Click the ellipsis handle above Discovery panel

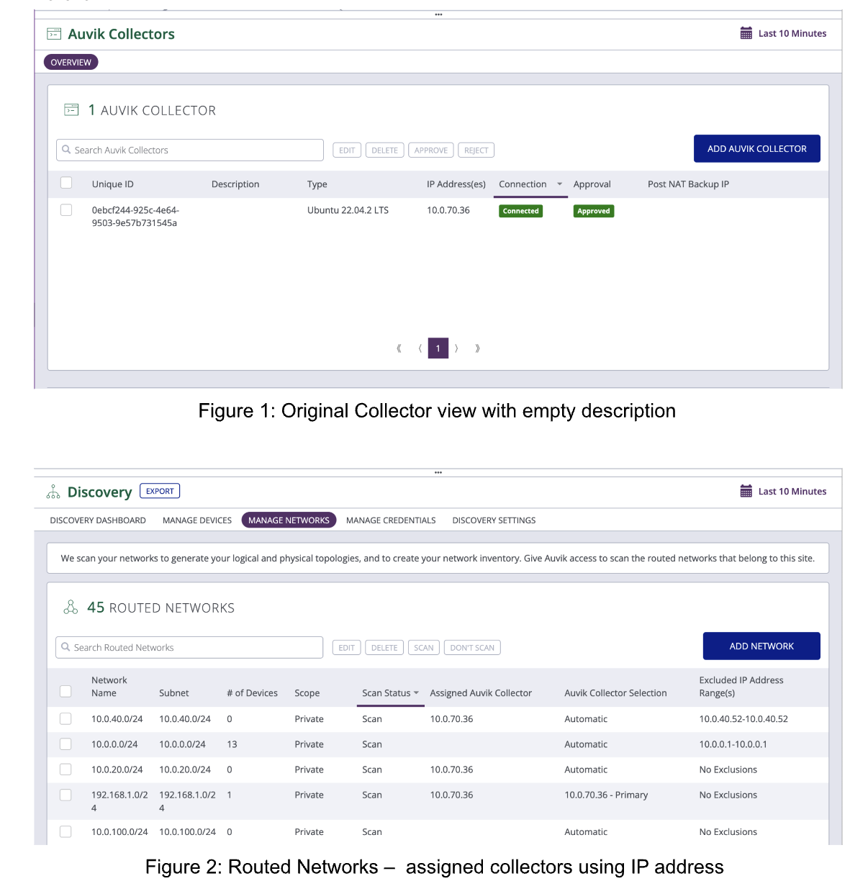tap(438, 473)
